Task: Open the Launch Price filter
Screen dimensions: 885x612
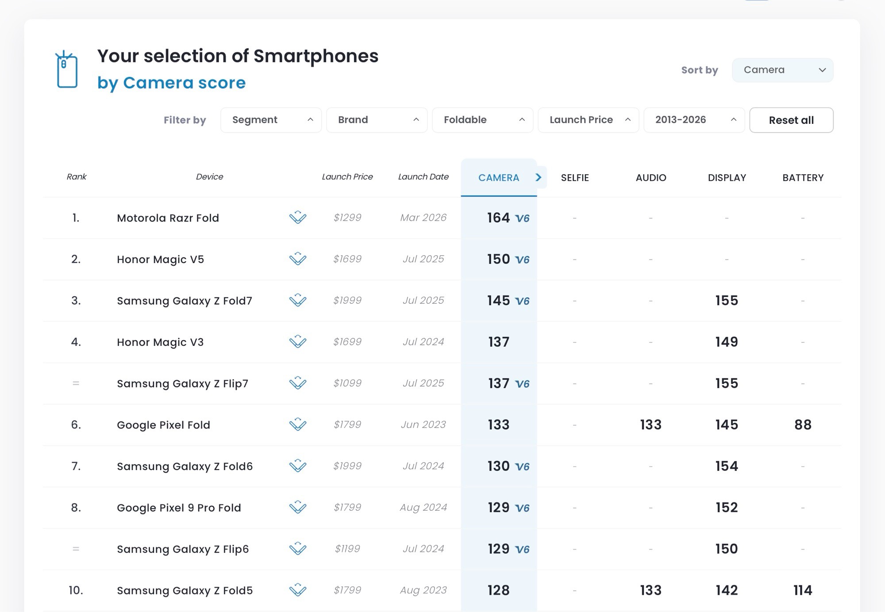Action: [588, 120]
